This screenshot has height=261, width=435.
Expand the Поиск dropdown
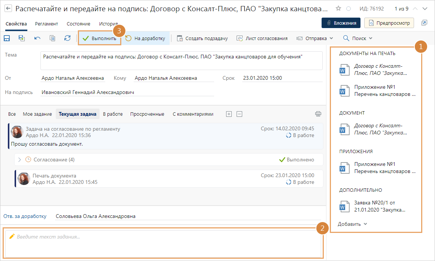[358, 38]
